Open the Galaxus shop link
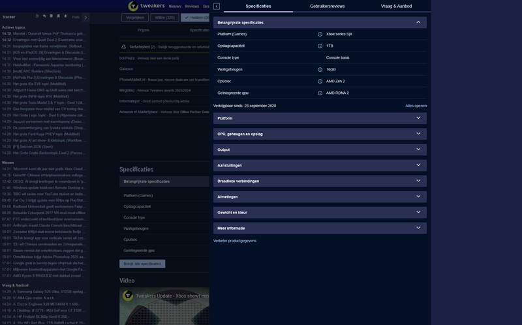The image size is (522, 325). point(126,69)
